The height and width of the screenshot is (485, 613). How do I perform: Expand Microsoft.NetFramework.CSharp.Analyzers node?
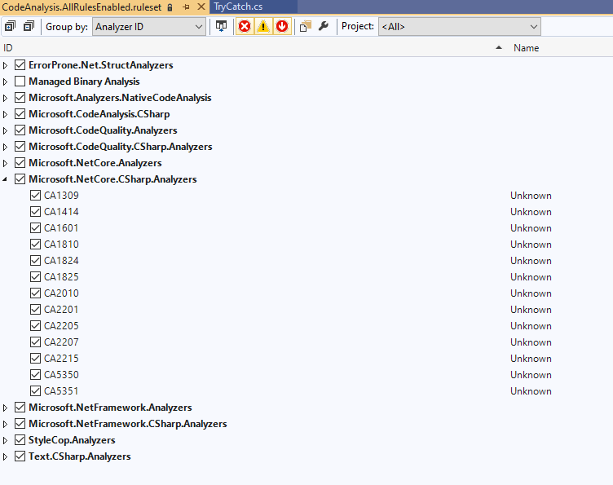point(5,424)
